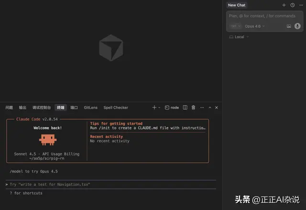306x210 pixels.
Task: Create new terminal with plus icon
Action: (x=154, y=108)
